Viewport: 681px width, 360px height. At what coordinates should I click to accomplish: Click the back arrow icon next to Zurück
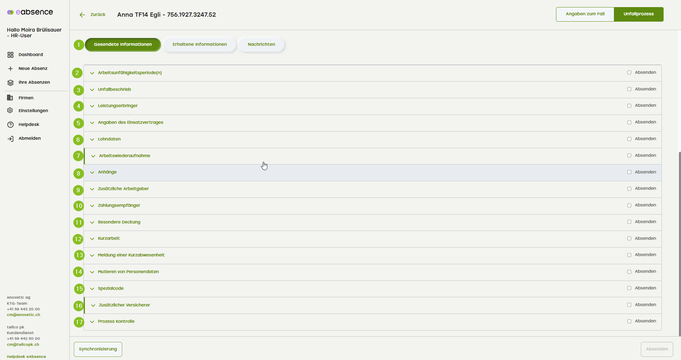(82, 15)
